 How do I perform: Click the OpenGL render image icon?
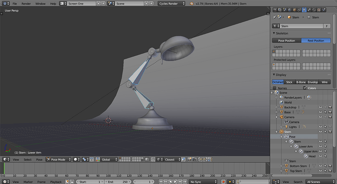[189, 160]
